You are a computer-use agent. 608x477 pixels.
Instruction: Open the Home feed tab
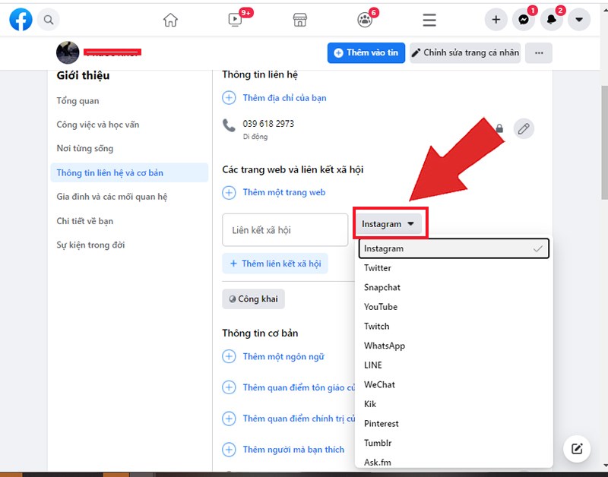[x=170, y=20]
